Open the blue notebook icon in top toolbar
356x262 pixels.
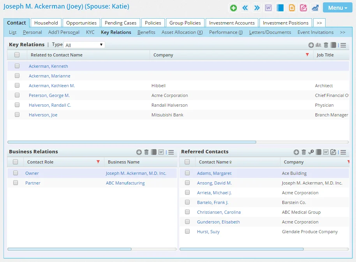[x=280, y=8]
